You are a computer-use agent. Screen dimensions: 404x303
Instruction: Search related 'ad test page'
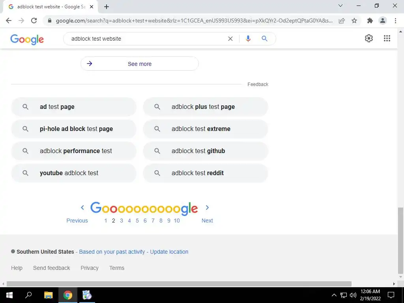pos(74,107)
